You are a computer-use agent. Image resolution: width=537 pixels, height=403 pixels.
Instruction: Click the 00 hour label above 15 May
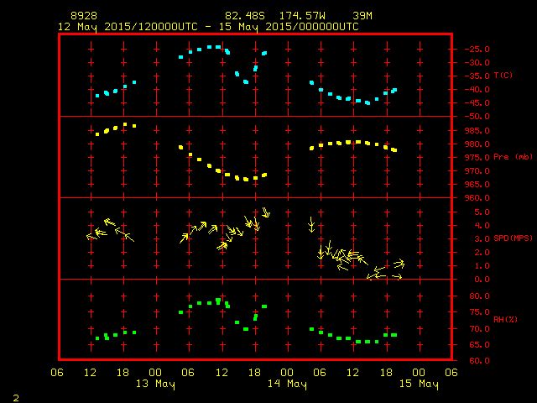pos(419,373)
